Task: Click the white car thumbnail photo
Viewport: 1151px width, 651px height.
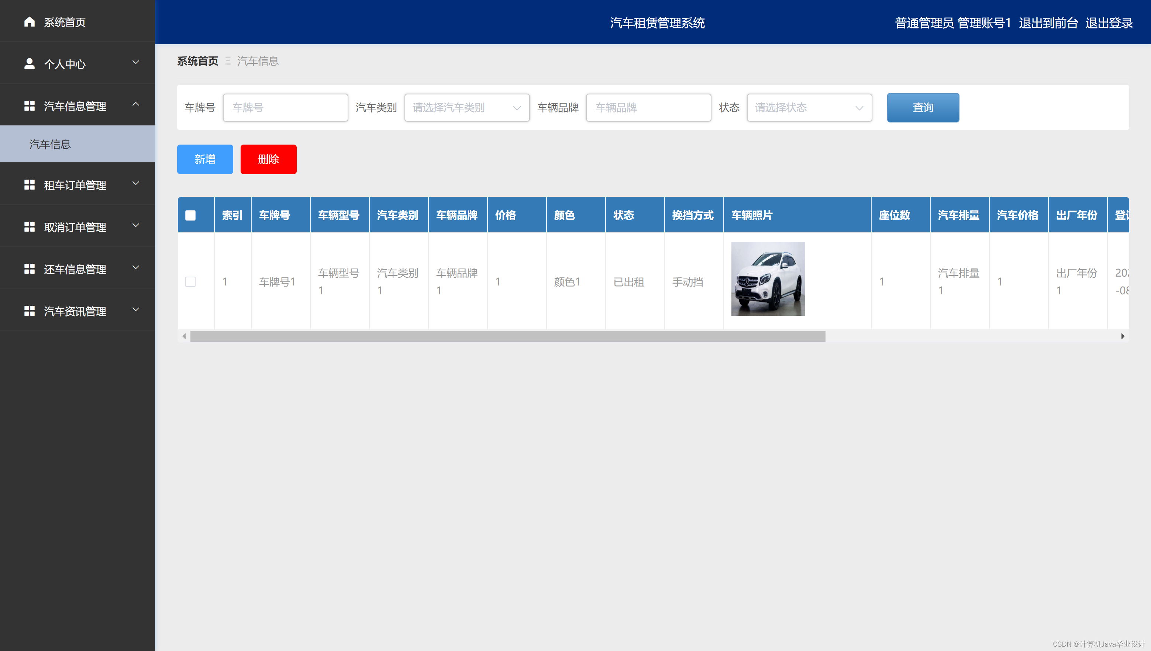Action: click(x=768, y=279)
